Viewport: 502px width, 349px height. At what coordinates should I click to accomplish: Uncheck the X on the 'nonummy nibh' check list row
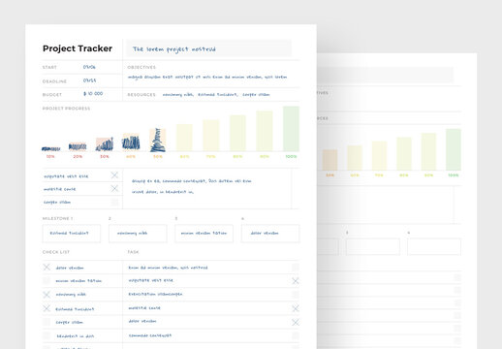[x=47, y=295]
